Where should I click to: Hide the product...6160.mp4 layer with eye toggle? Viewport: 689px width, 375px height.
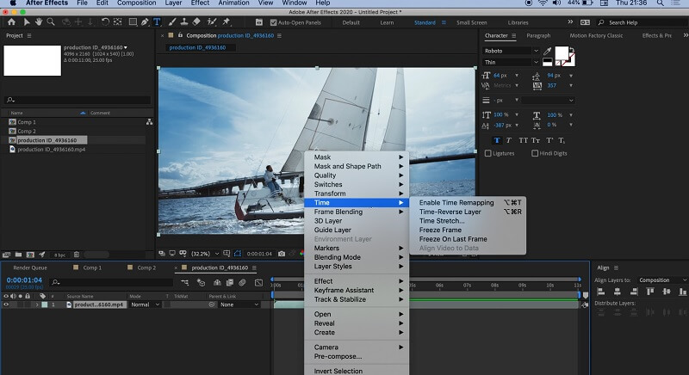(6, 304)
